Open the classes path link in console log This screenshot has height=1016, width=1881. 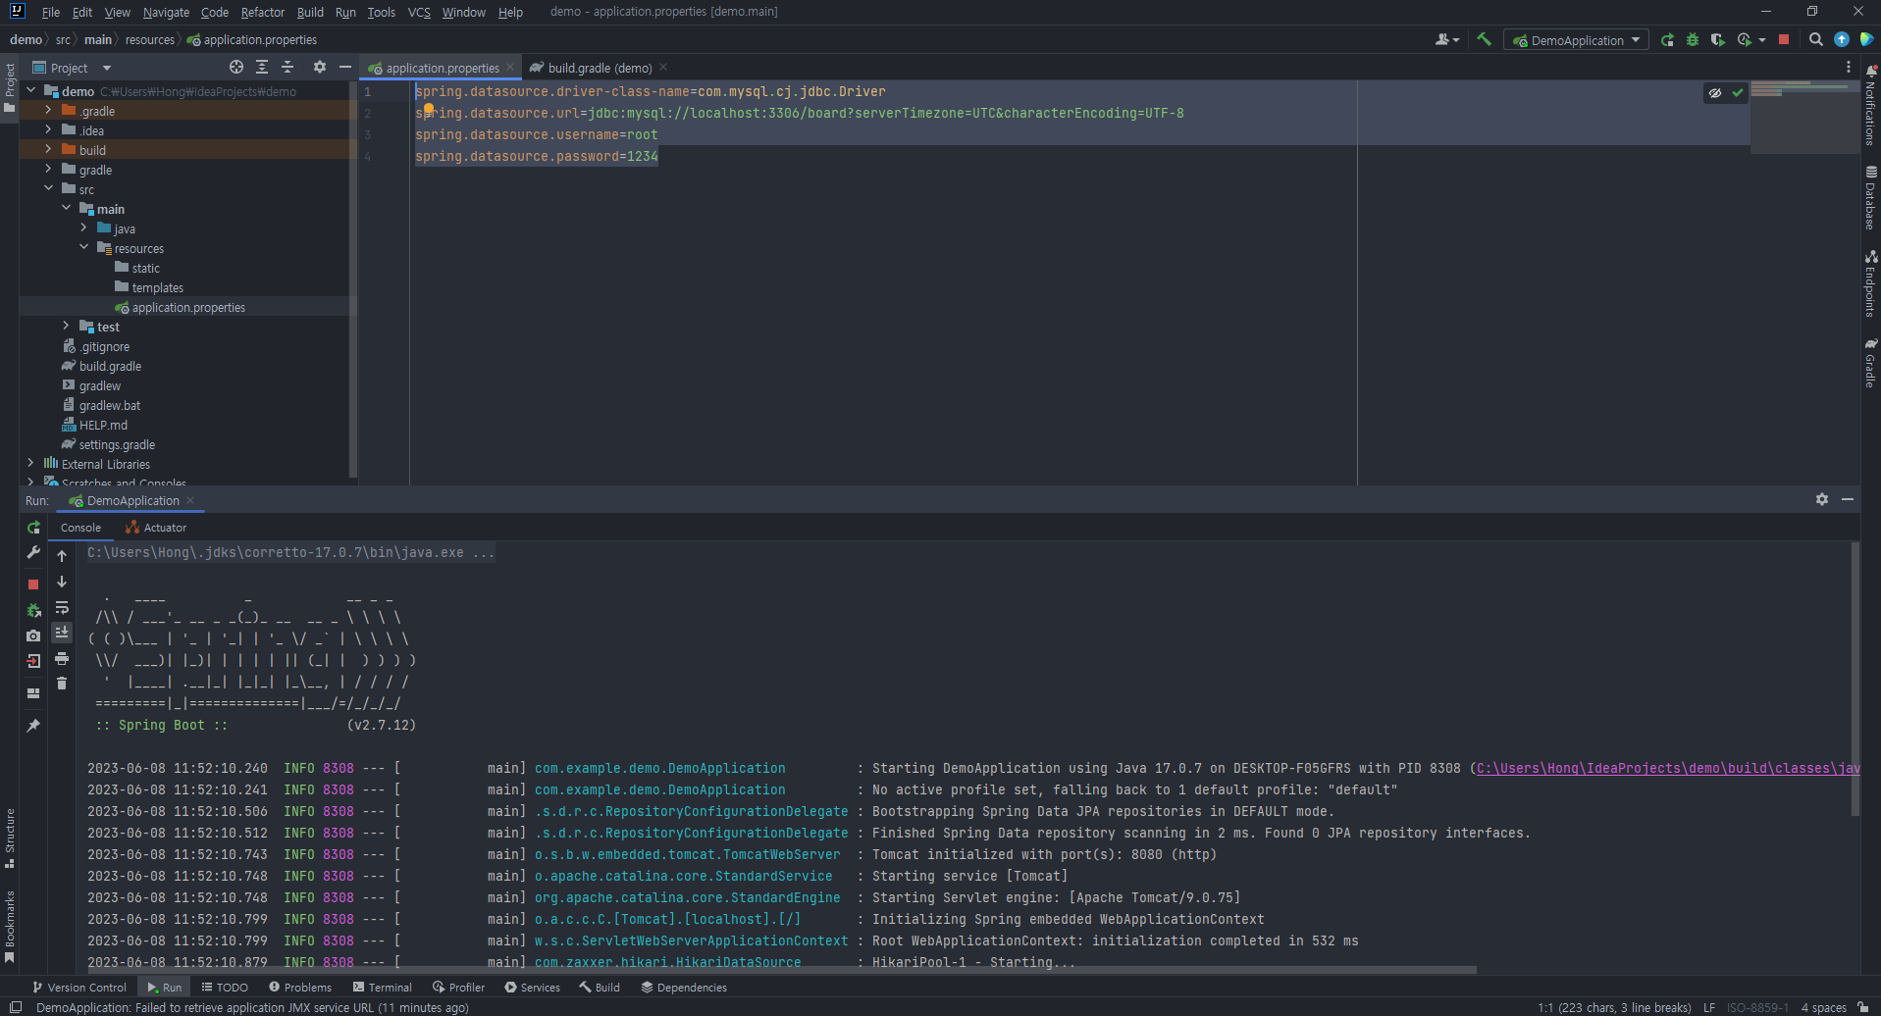(1668, 768)
